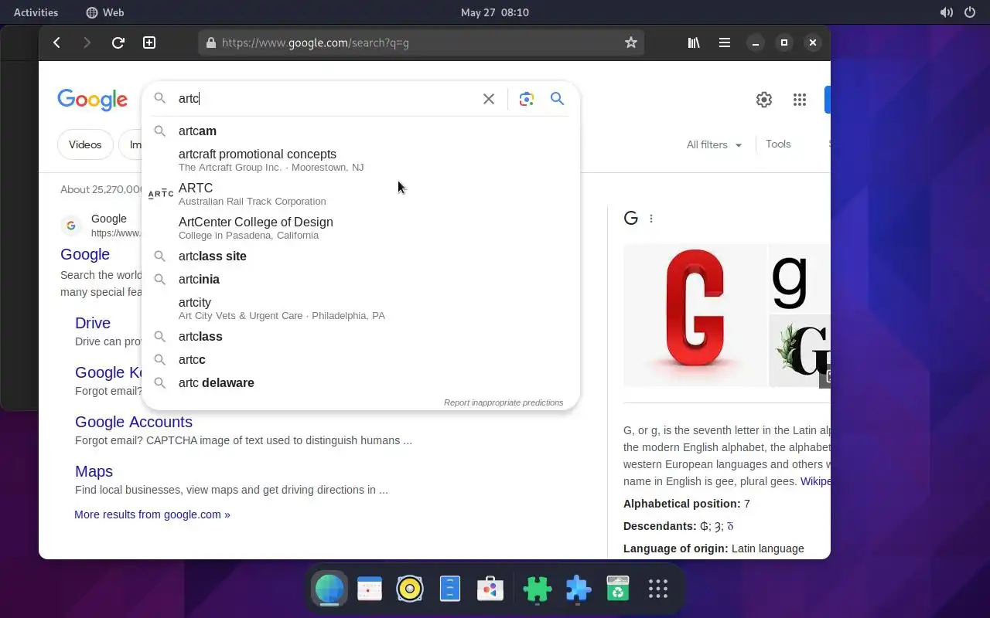Open the blue files app in dock
This screenshot has height=618, width=990.
[x=450, y=589]
